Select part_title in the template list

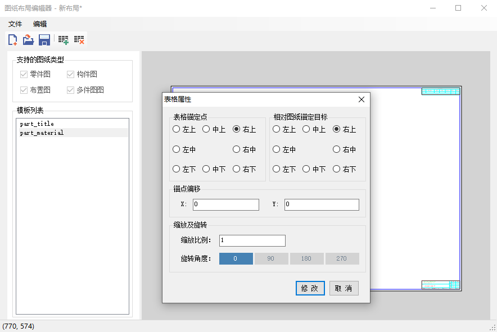pyautogui.click(x=37, y=124)
